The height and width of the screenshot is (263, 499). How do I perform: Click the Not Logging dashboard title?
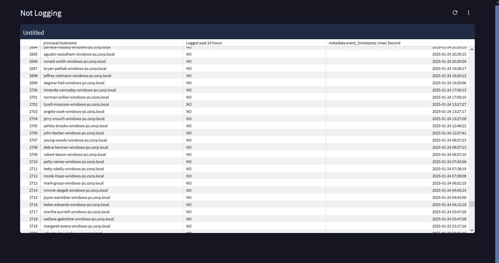41,13
